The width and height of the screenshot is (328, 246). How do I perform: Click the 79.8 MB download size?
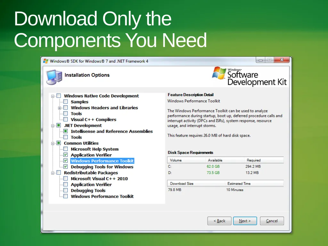(x=175, y=190)
